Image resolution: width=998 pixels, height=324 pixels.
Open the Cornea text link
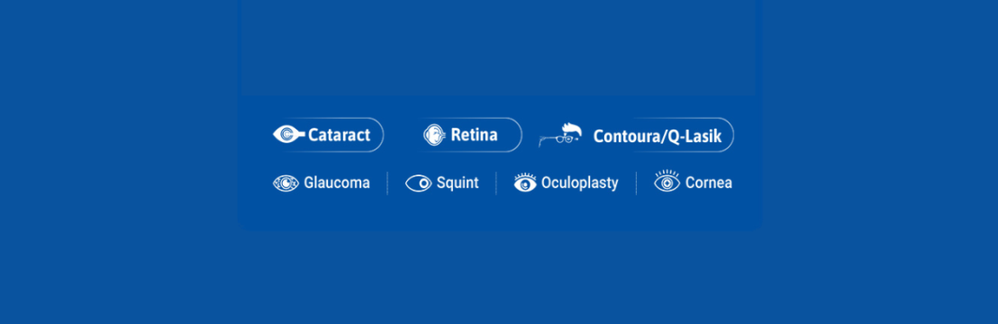click(x=708, y=184)
